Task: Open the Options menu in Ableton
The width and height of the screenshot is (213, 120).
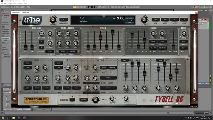Action: click(20, 4)
